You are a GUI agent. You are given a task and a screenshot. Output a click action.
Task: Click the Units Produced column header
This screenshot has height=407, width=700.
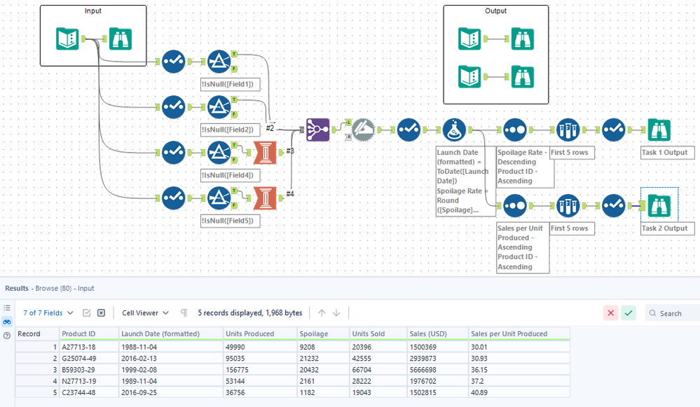click(x=261, y=334)
